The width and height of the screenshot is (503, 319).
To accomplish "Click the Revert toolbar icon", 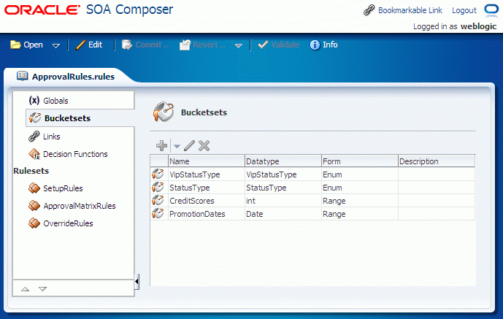I will point(185,45).
